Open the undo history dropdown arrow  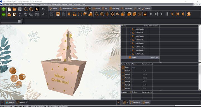coord(46,9)
